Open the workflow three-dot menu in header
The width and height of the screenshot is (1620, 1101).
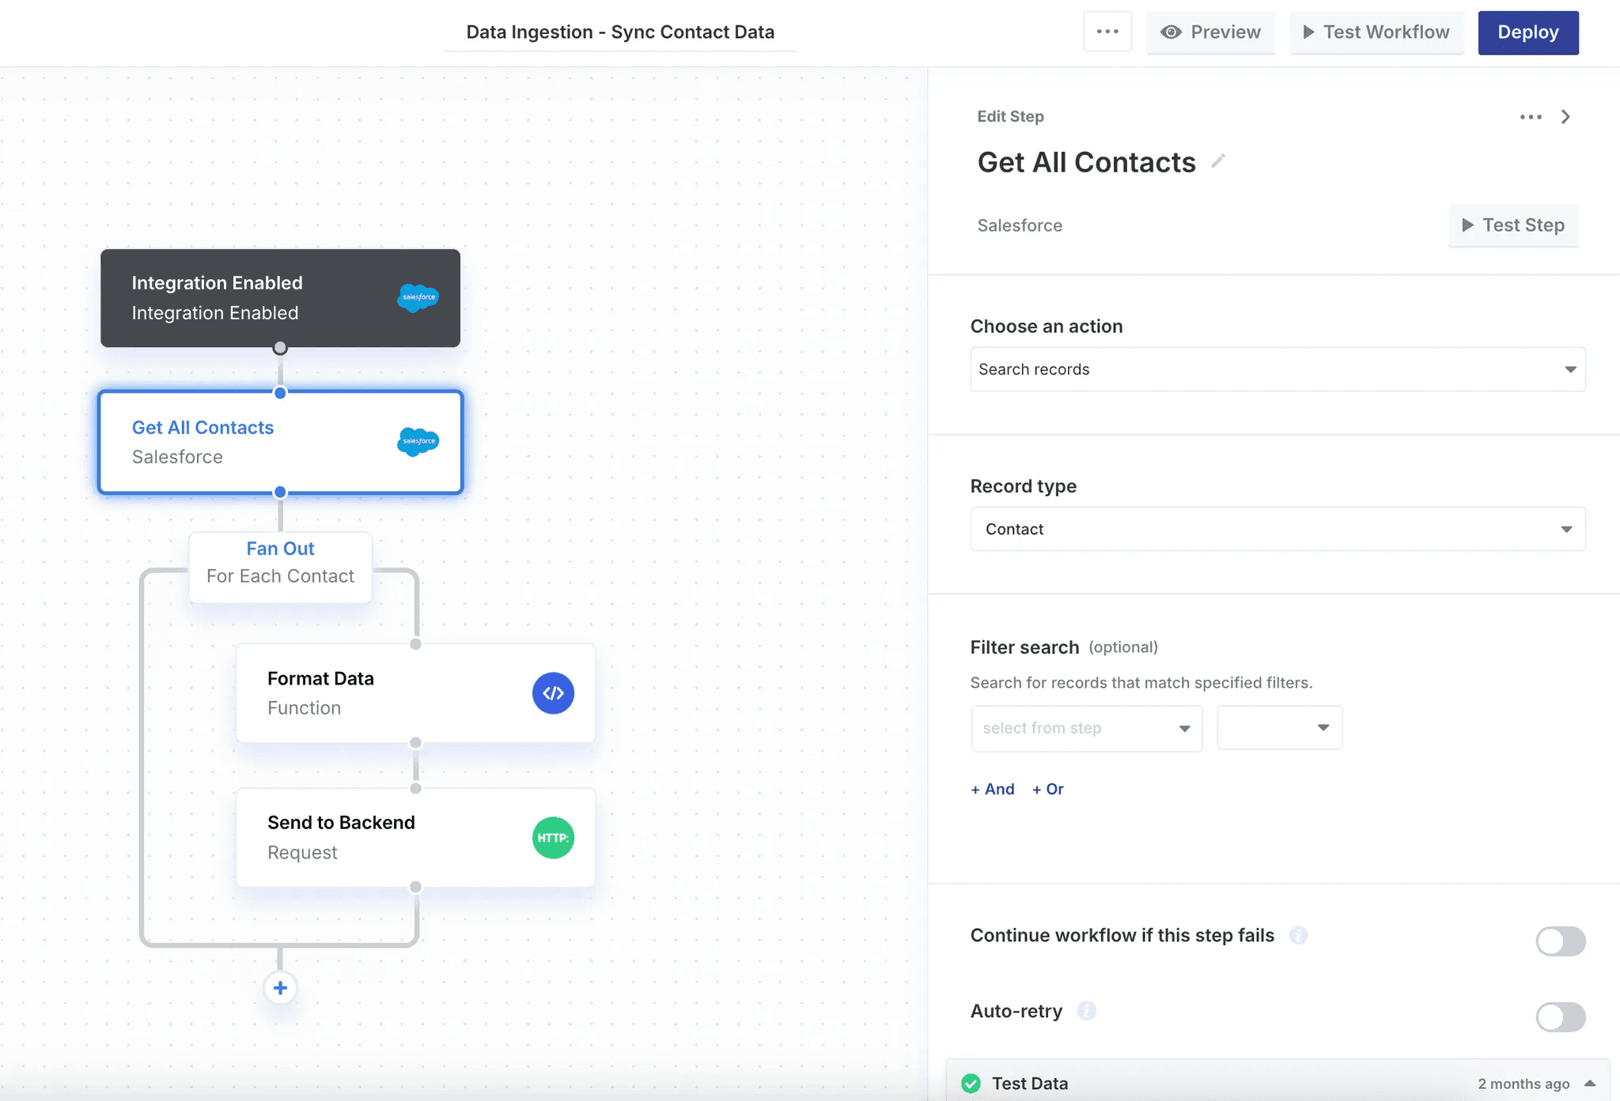(x=1107, y=32)
